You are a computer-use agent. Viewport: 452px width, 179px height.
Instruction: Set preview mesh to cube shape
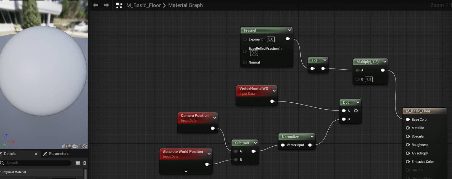pyautogui.click(x=79, y=146)
